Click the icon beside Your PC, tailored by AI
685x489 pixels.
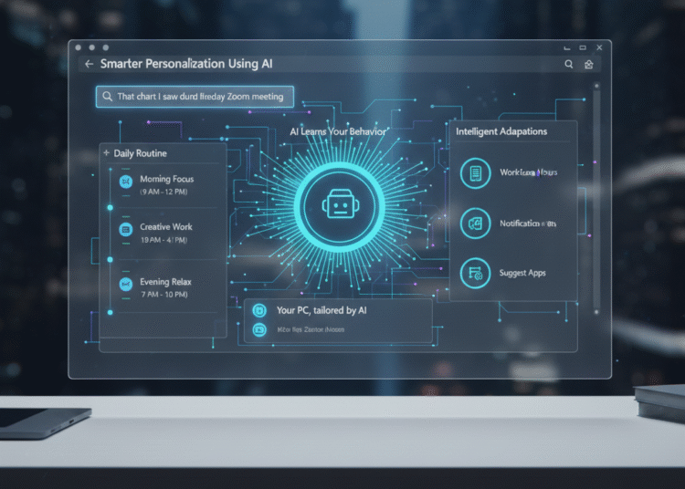click(x=258, y=311)
